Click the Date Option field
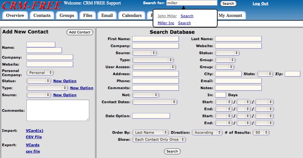The height and width of the screenshot is (158, 303). click(x=151, y=116)
